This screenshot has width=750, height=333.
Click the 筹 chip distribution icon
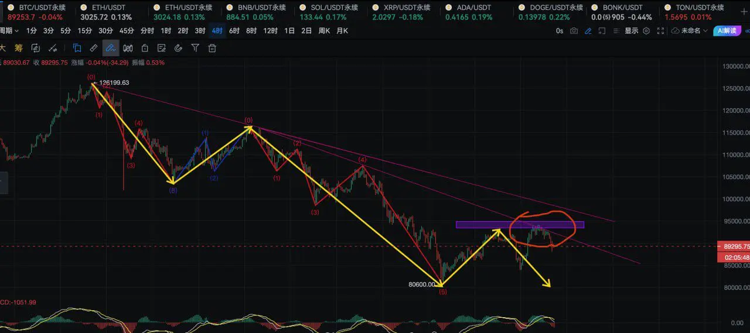click(x=19, y=48)
